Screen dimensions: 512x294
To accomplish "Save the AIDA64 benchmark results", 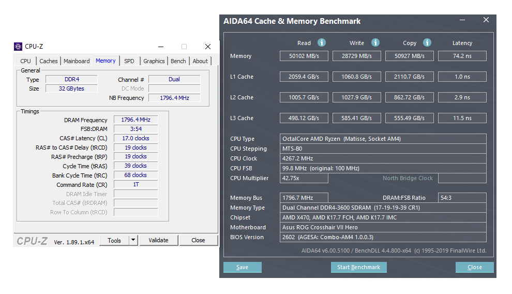I will [x=242, y=267].
